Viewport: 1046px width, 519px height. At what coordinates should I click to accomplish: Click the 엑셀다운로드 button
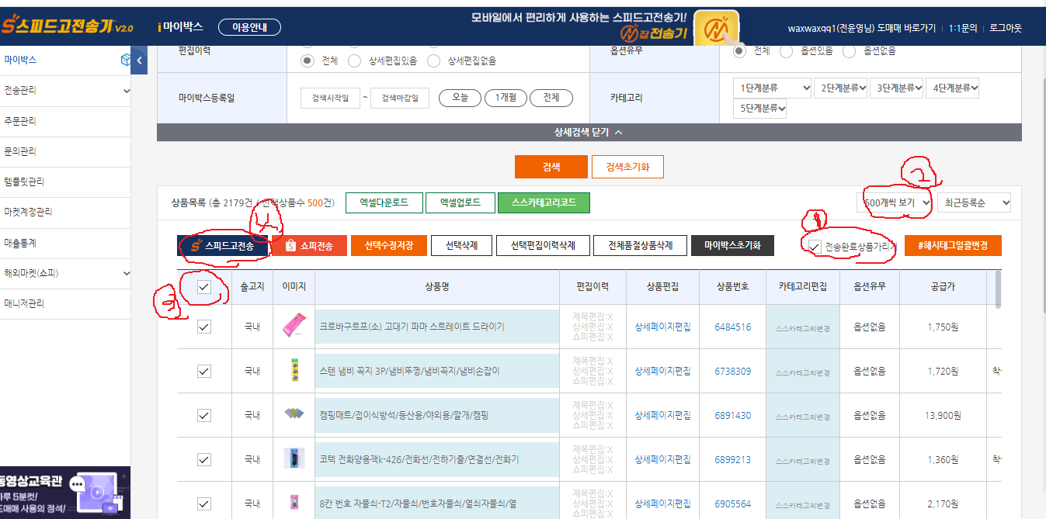click(x=384, y=202)
